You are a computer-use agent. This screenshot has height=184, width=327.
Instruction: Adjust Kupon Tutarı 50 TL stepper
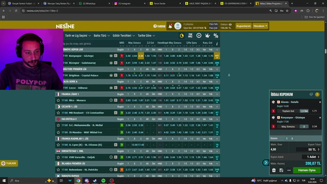[318, 149]
